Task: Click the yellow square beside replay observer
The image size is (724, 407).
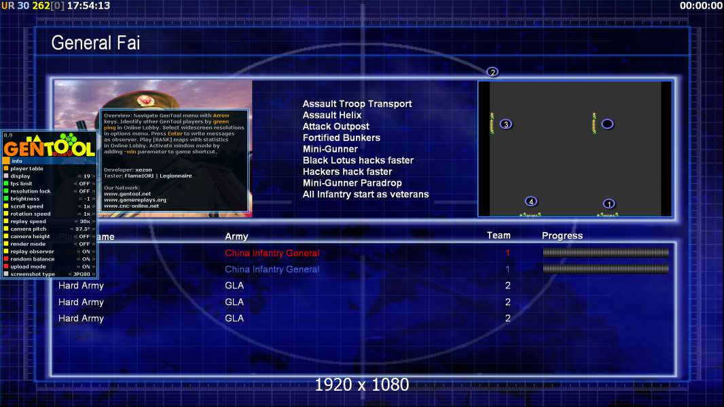Action: tap(6, 251)
